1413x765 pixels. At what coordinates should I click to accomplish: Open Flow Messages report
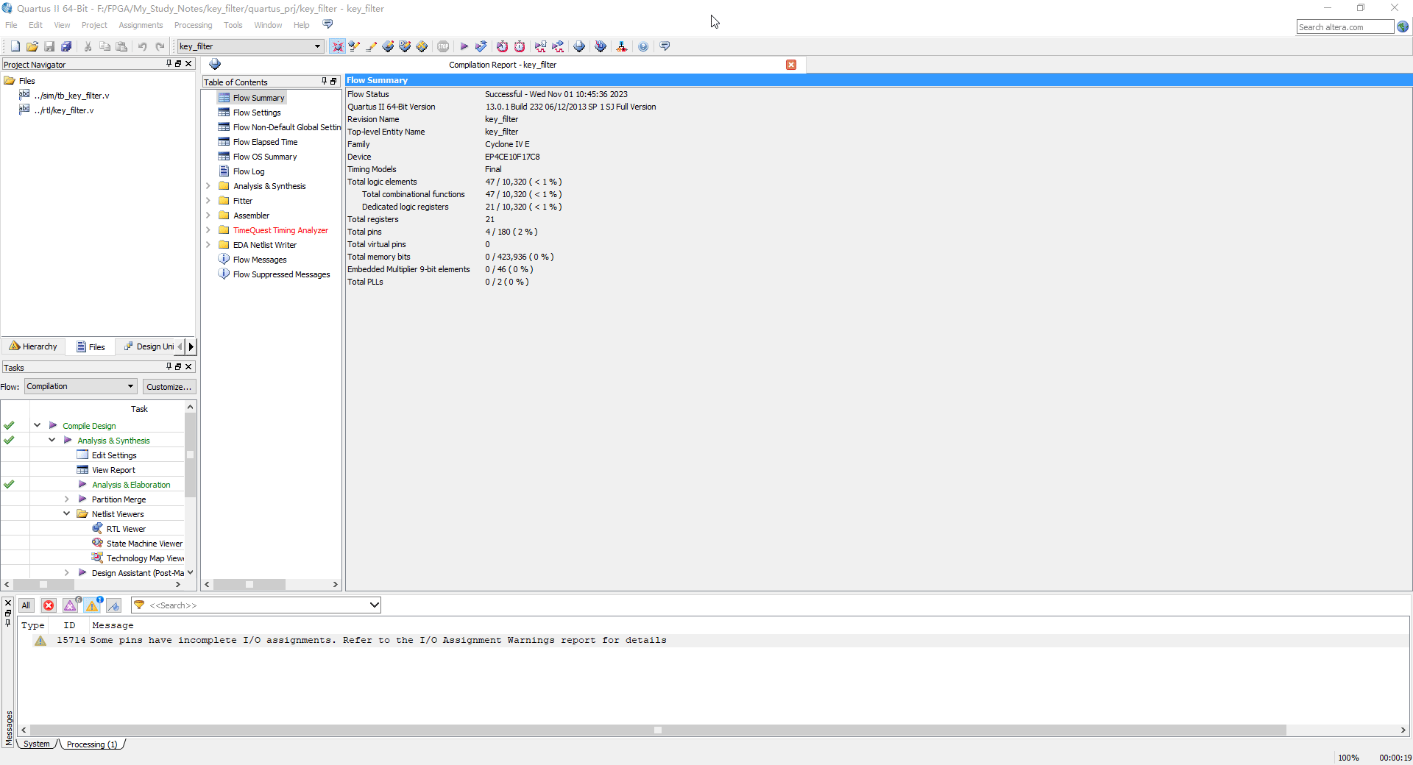pyautogui.click(x=260, y=260)
